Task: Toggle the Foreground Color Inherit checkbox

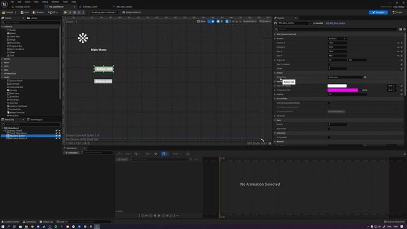Action: [x=361, y=90]
